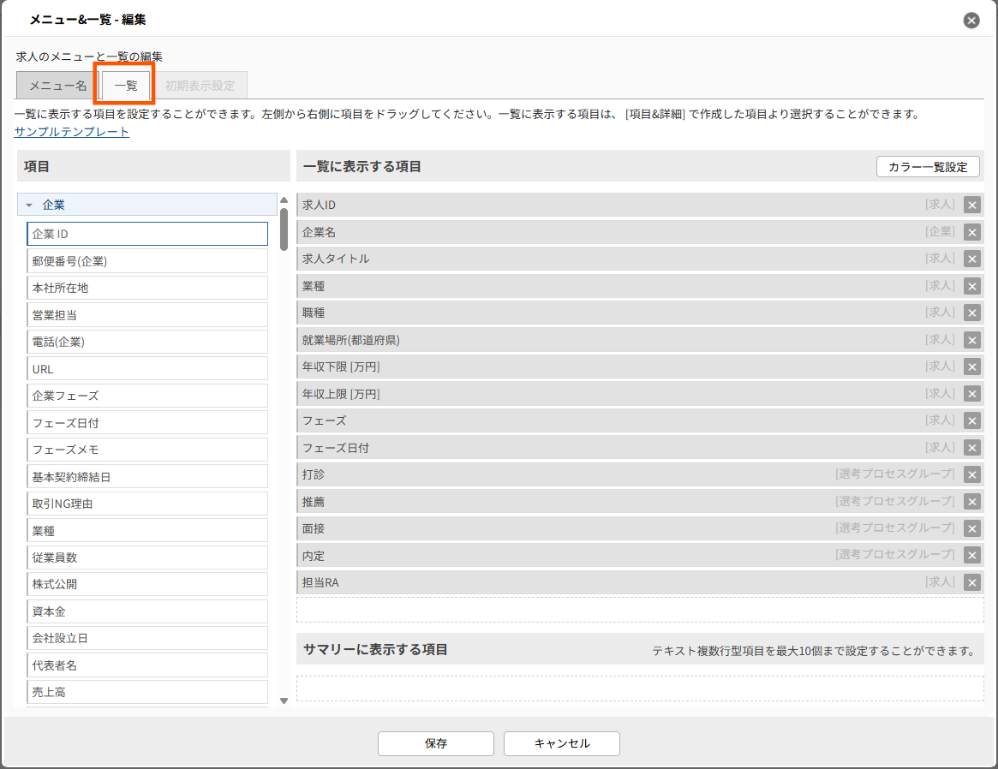Remove 求人タイトル from the list columns

971,259
